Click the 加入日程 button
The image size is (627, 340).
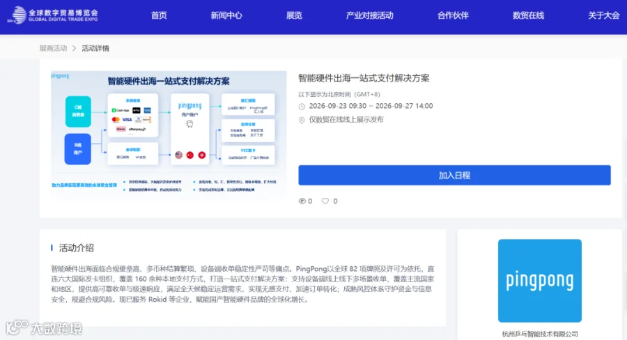pyautogui.click(x=454, y=175)
